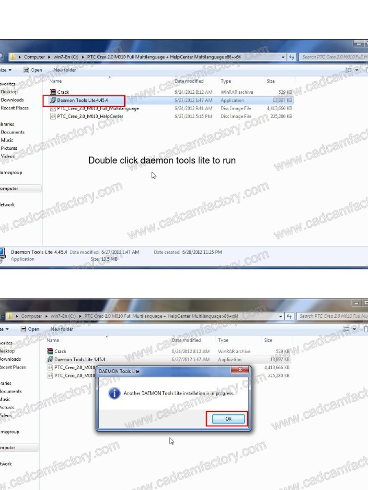Click folder icon in top window address bar
Screen dimensions: 368x490
tap(12, 57)
